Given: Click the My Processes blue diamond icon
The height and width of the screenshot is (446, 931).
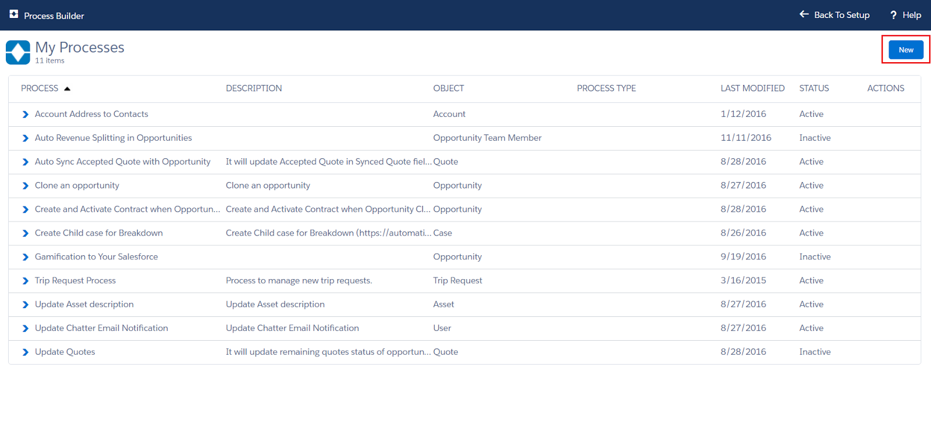Looking at the screenshot, I should (18, 52).
